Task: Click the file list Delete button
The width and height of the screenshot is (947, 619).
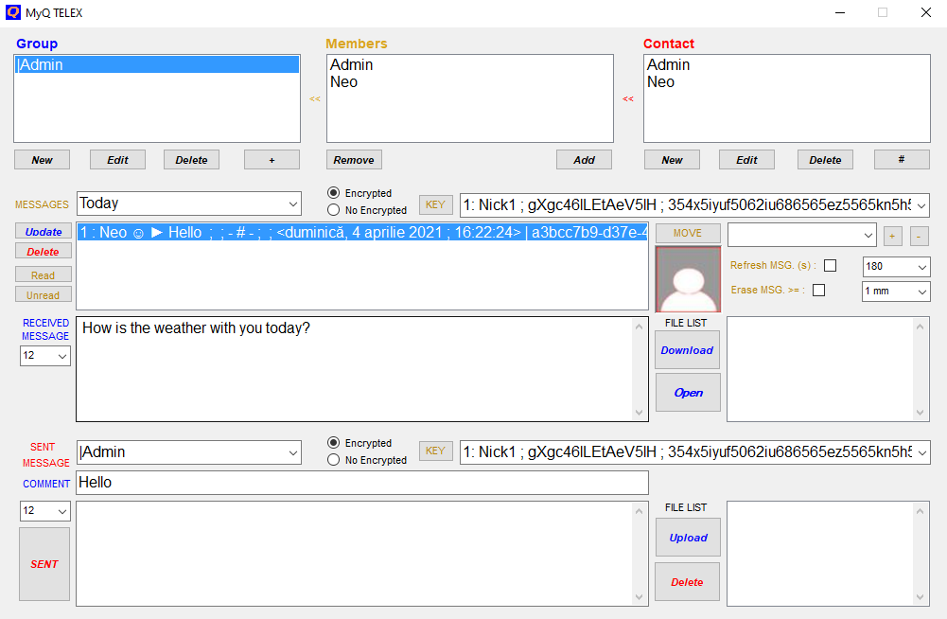Action: (687, 581)
